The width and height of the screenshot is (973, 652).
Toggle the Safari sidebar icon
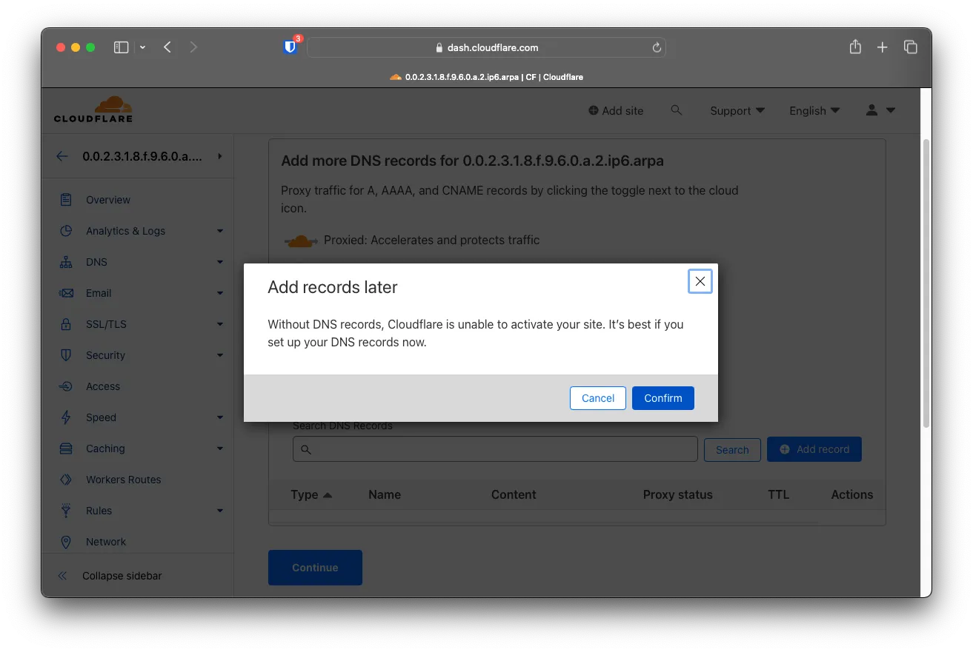[x=121, y=47]
